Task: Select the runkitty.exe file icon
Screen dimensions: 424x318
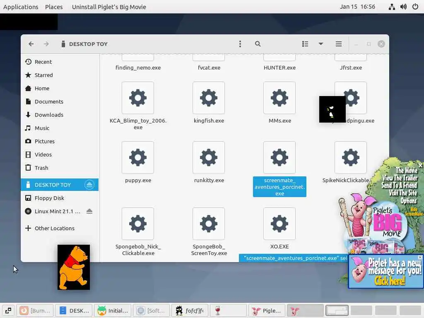Action: pyautogui.click(x=209, y=157)
